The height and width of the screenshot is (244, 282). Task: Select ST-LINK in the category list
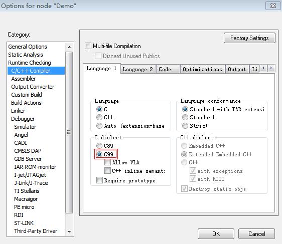24,223
